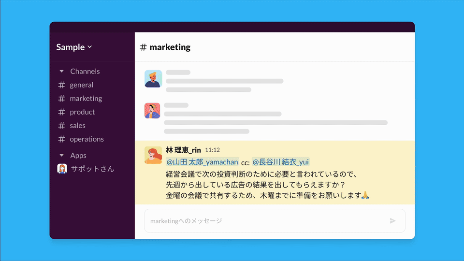Screen dimensions: 464x261
Task: Click the praying hands emoji
Action: click(x=365, y=195)
